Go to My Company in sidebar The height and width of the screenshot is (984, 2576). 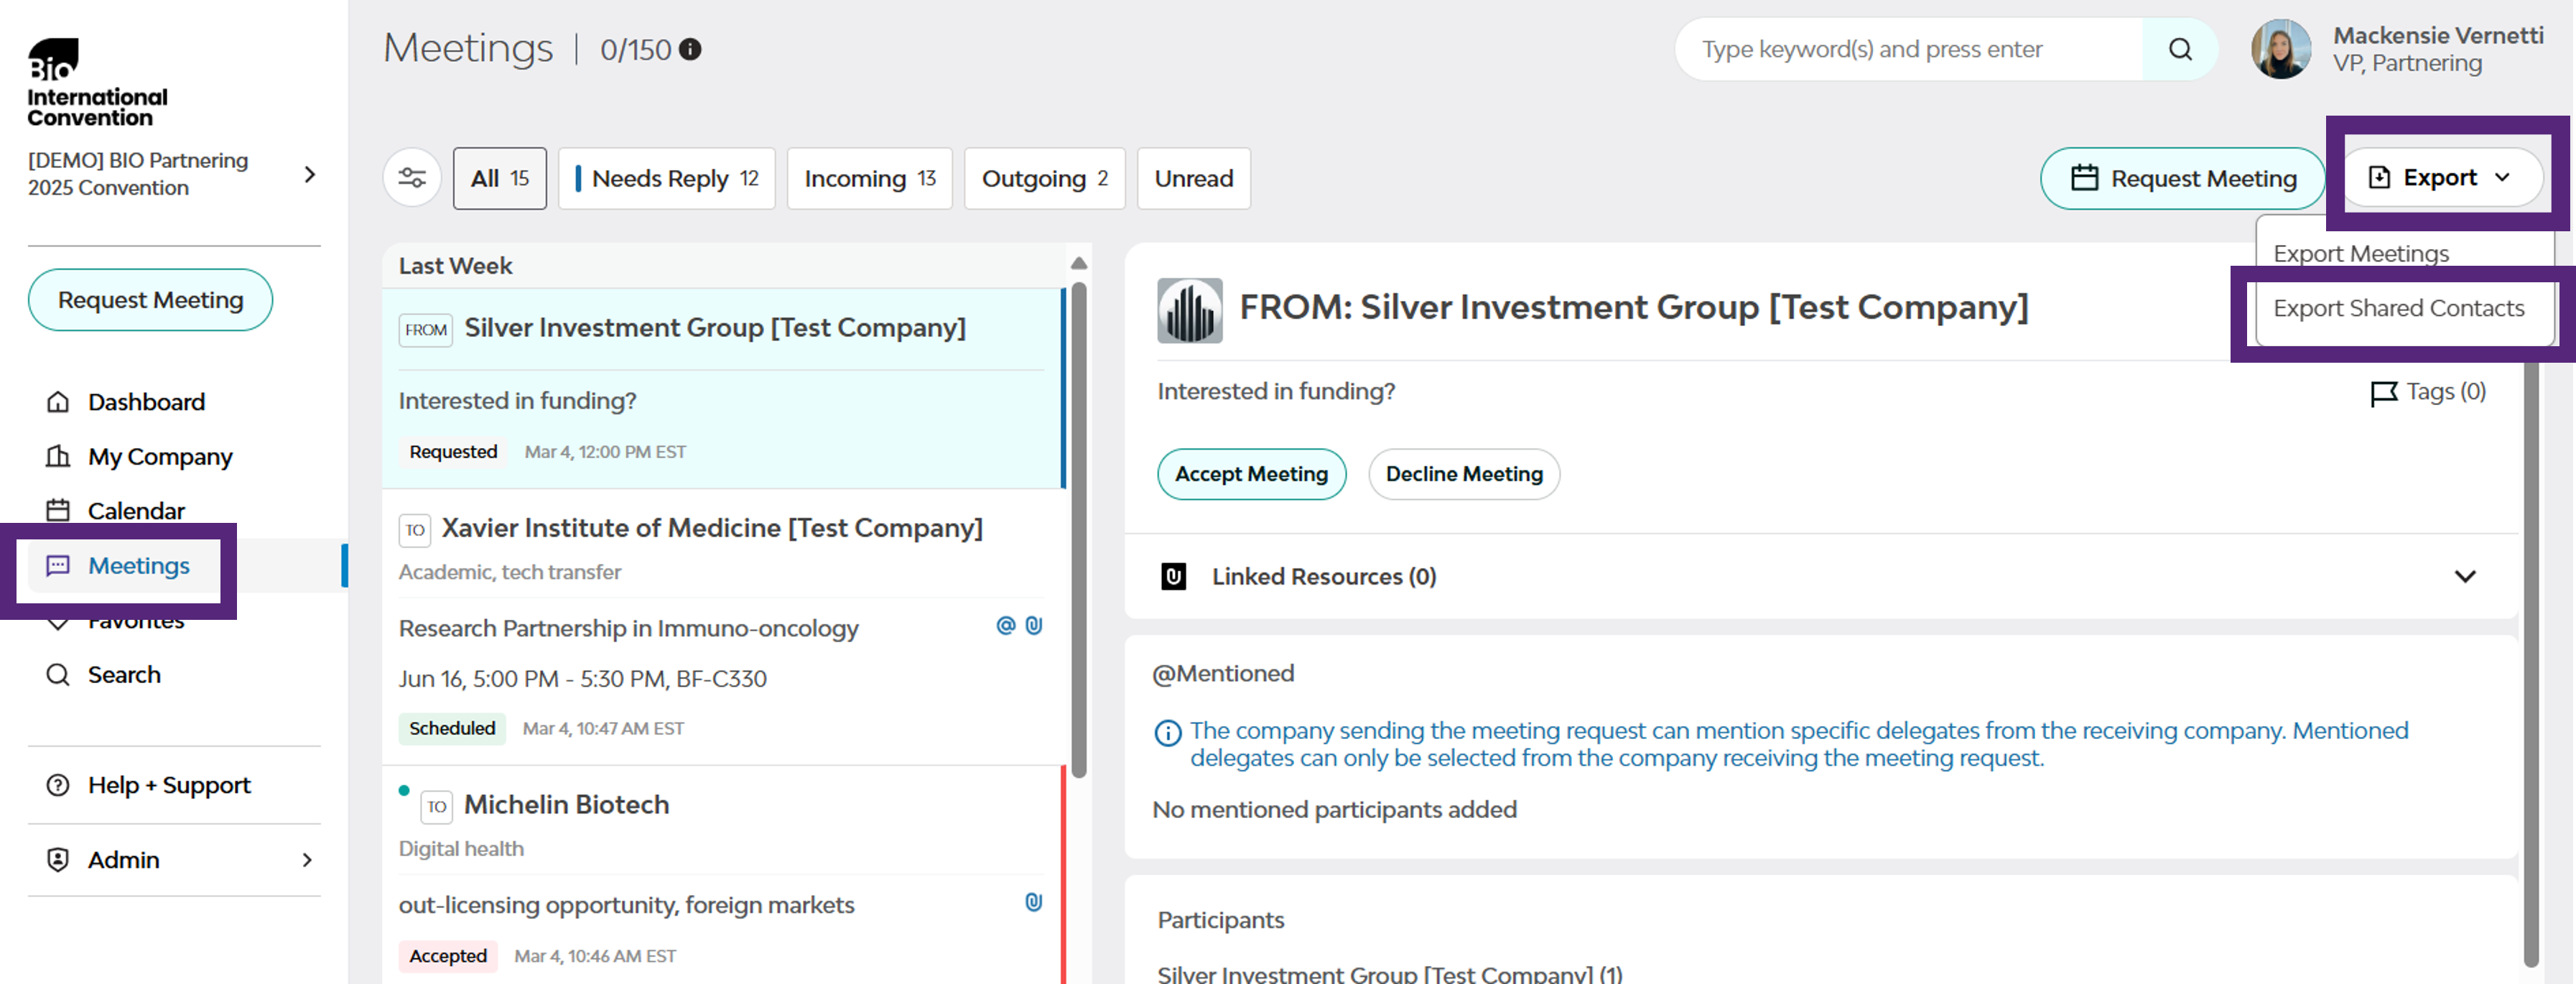click(x=160, y=456)
